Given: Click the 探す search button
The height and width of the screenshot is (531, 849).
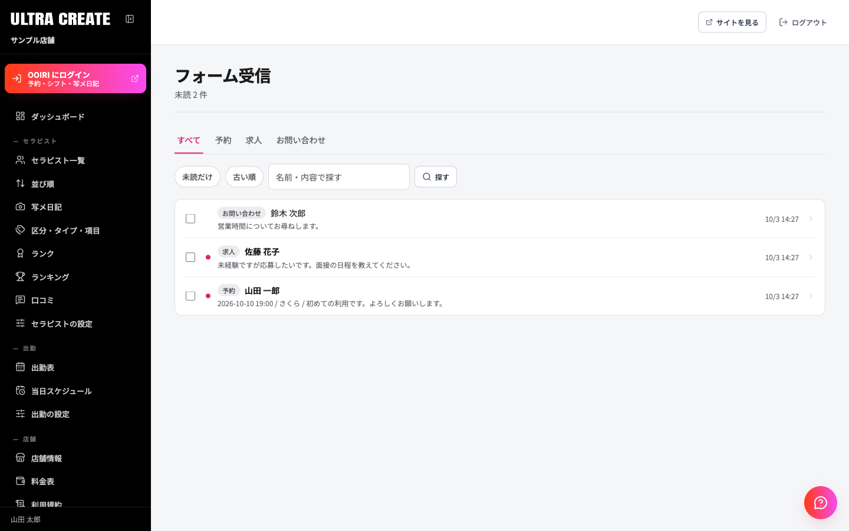Looking at the screenshot, I should click(436, 177).
